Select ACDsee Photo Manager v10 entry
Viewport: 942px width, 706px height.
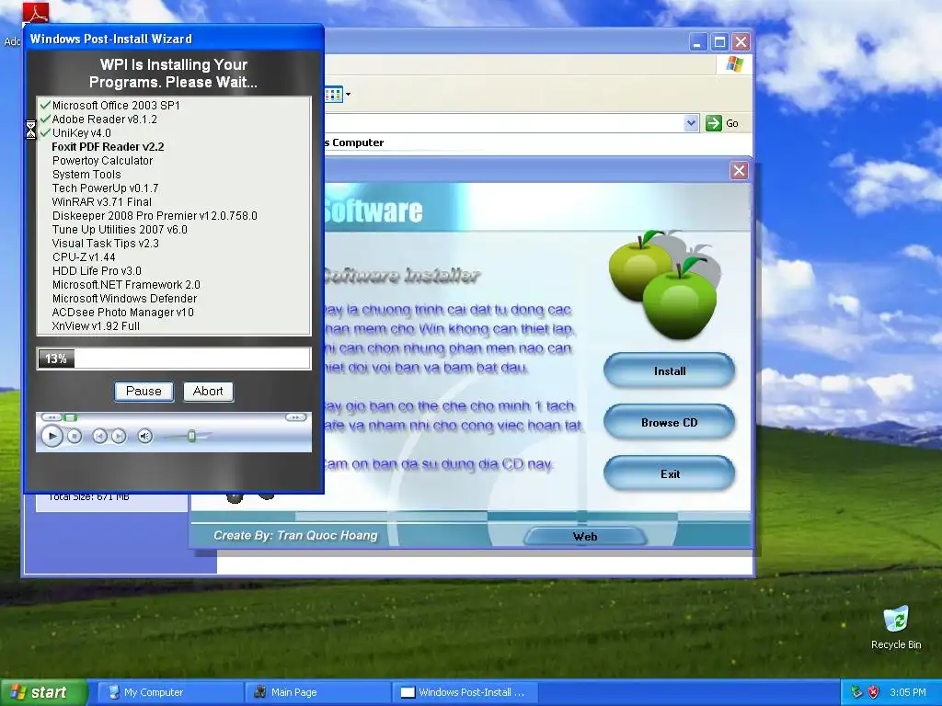point(122,313)
